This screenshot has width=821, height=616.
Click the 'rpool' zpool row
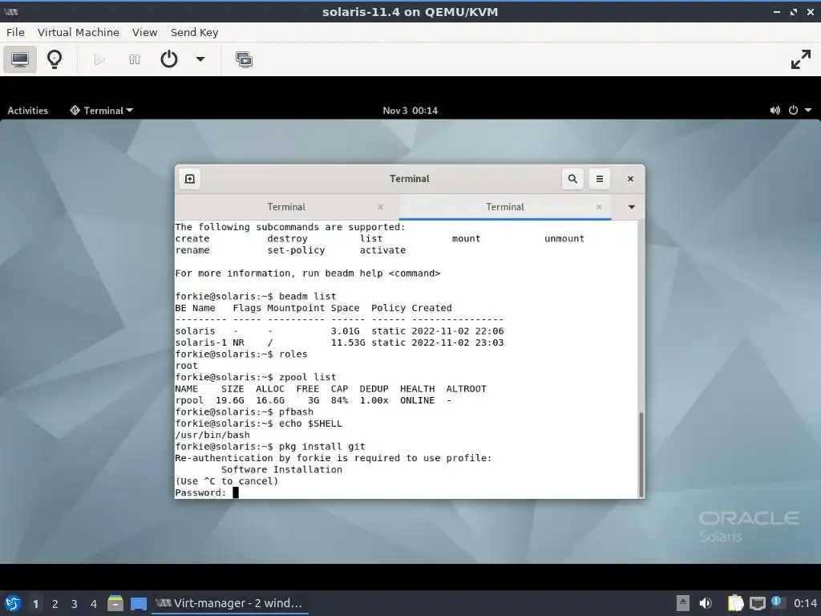click(313, 400)
